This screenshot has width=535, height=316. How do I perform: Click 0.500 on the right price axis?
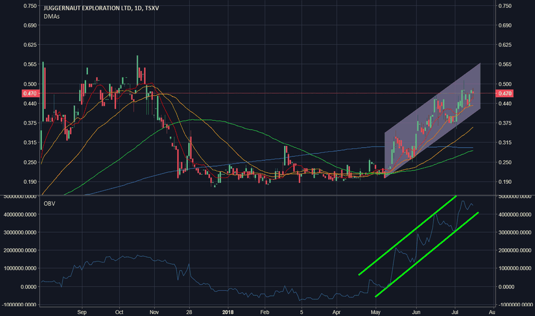click(505, 84)
